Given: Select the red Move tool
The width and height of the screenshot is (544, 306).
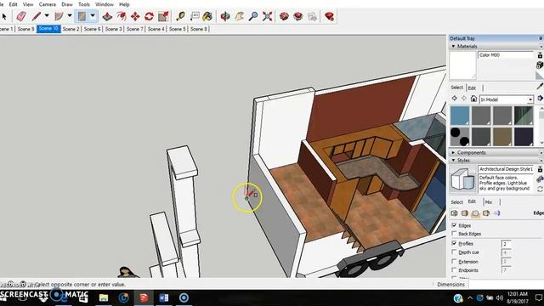Looking at the screenshot, I should pos(135,16).
